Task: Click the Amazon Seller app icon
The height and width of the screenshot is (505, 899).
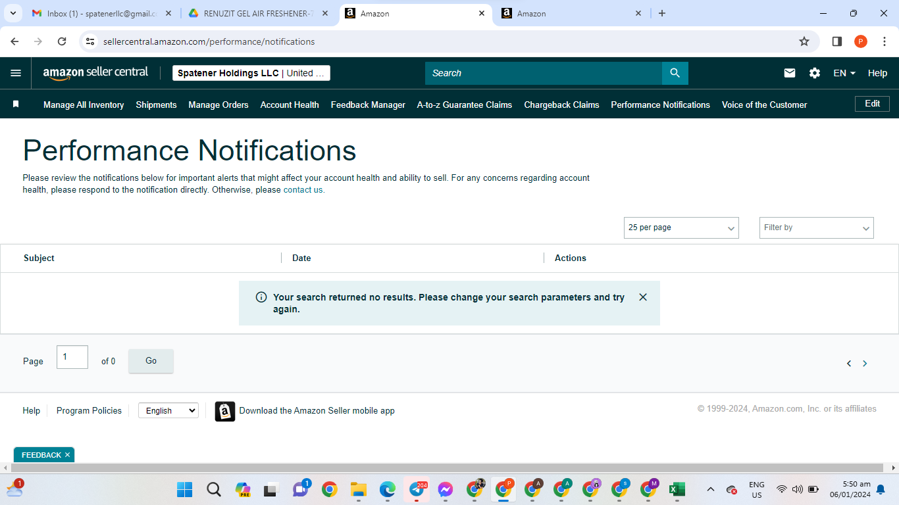Action: [x=225, y=412]
